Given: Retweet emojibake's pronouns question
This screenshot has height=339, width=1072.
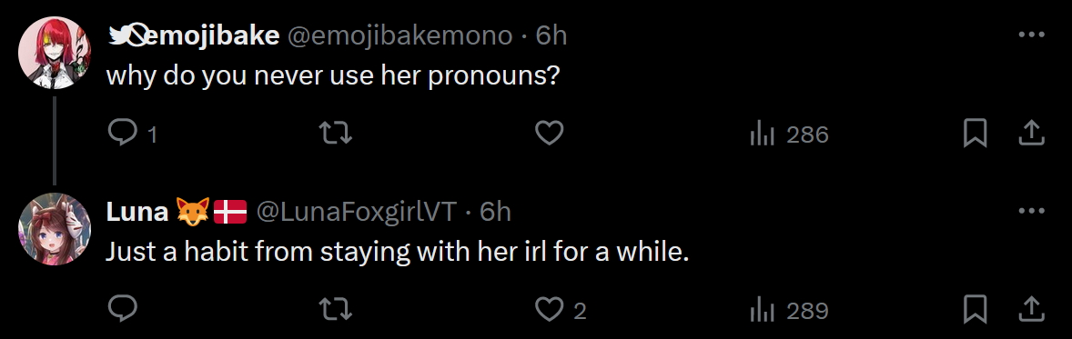Looking at the screenshot, I should pyautogui.click(x=337, y=134).
